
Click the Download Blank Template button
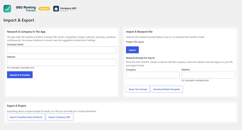pyautogui.click(x=167, y=89)
